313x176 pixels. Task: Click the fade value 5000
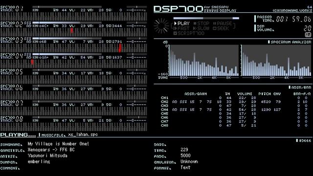(185, 155)
